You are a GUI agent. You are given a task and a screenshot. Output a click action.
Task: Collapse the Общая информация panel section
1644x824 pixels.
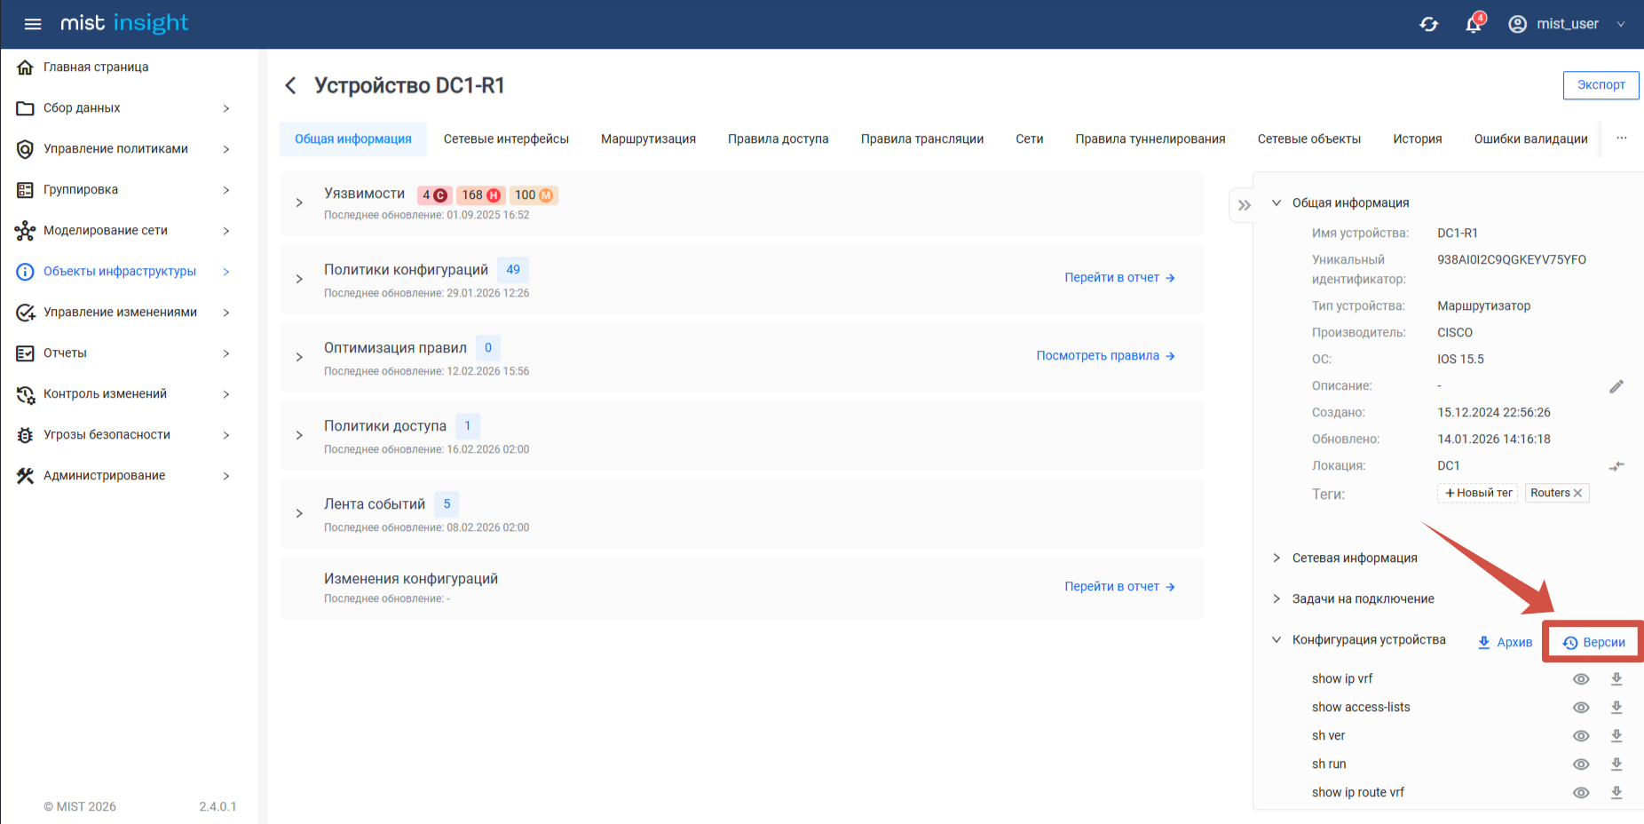coord(1276,203)
